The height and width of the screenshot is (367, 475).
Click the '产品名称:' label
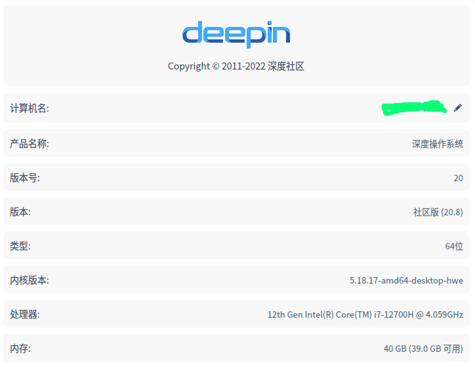tap(30, 144)
